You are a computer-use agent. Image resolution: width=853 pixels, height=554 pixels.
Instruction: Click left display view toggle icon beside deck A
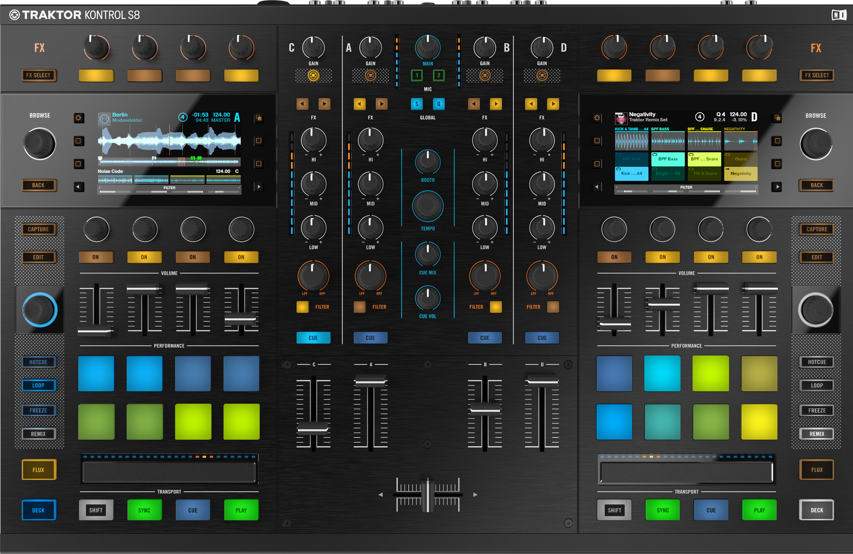point(259,118)
